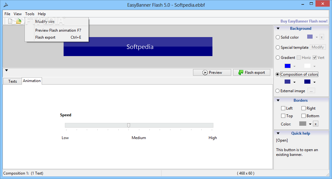This screenshot has width=332, height=179.
Task: Enable the Top border checkbox
Action: click(x=283, y=116)
